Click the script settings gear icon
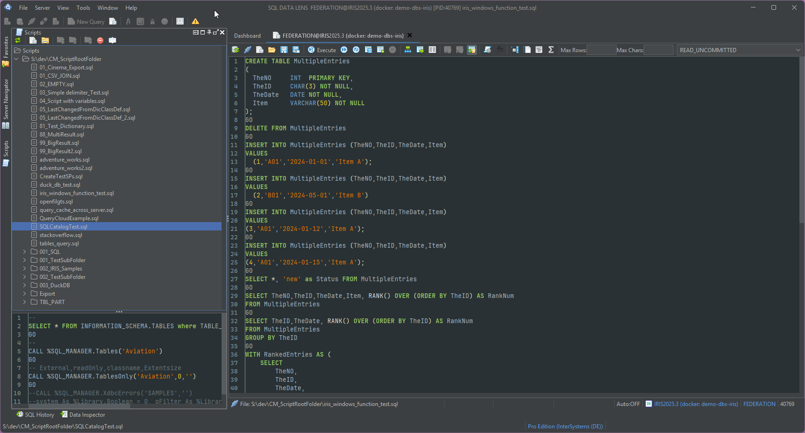 (487, 50)
